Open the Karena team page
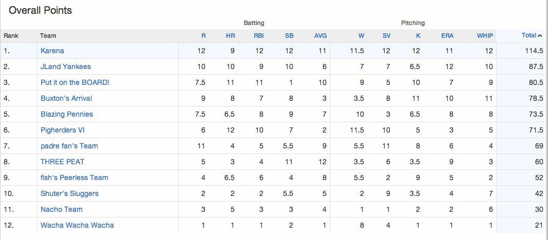 pyautogui.click(x=52, y=51)
